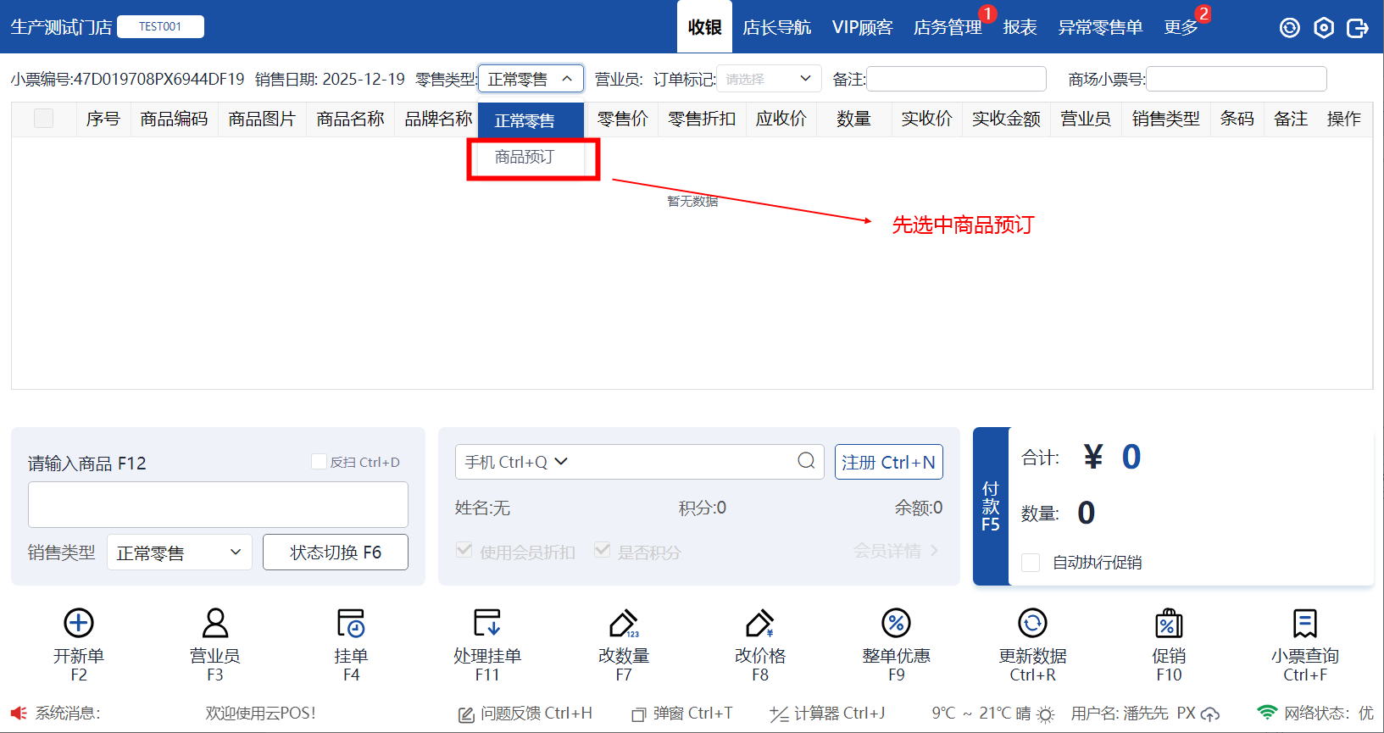Toggle the 反扫 Ctrl+D checkbox

[x=320, y=462]
